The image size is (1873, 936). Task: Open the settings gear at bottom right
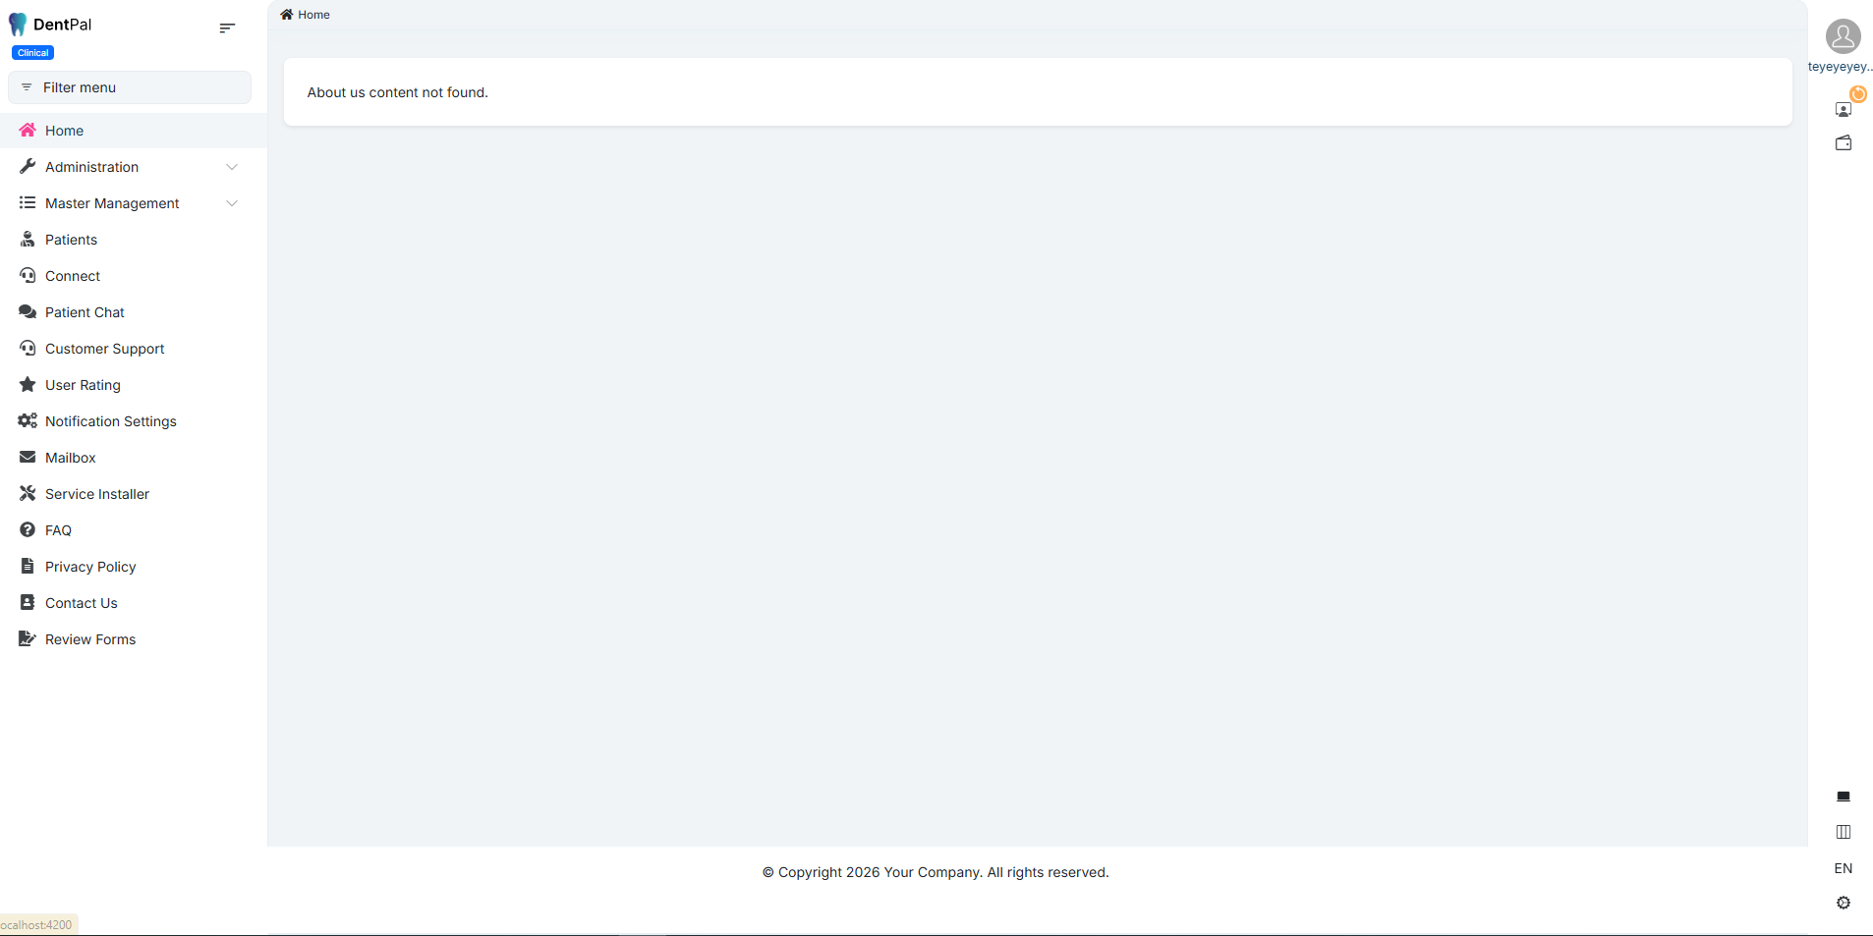coord(1843,903)
